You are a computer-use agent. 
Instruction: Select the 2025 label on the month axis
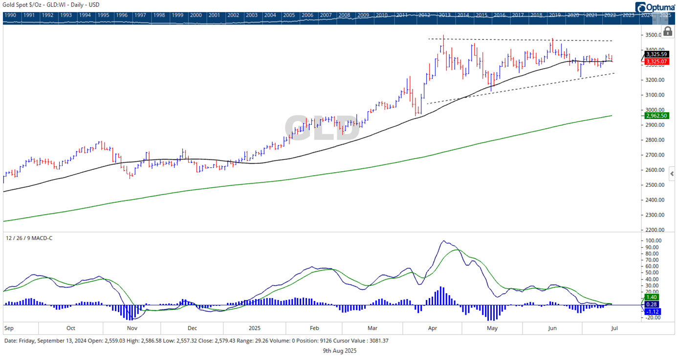[x=255, y=328]
